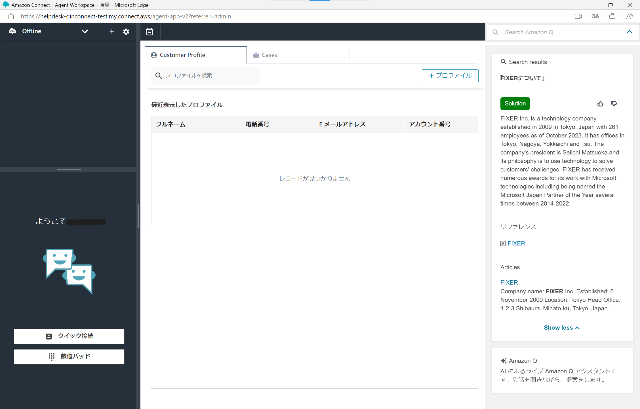Screen dimensions: 640x409
Task: Click the panel resize handle bar in CCP
Action: [69, 169]
